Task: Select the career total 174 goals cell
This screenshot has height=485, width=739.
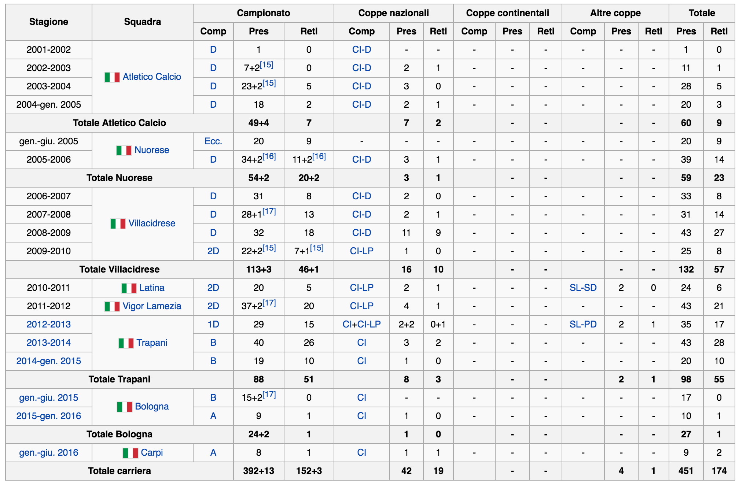Action: tap(719, 471)
